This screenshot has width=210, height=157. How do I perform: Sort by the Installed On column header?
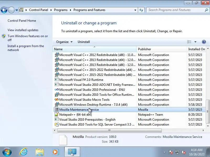196,49
